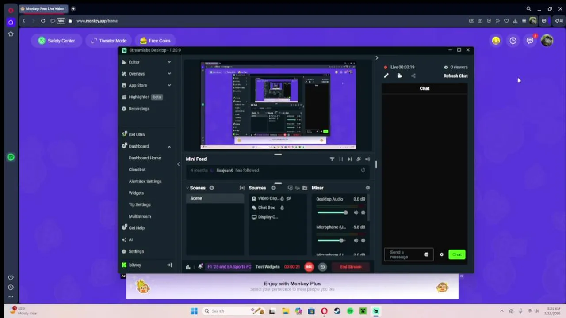Toggle lock on Chat Box source
This screenshot has width=566, height=318.
click(282, 208)
